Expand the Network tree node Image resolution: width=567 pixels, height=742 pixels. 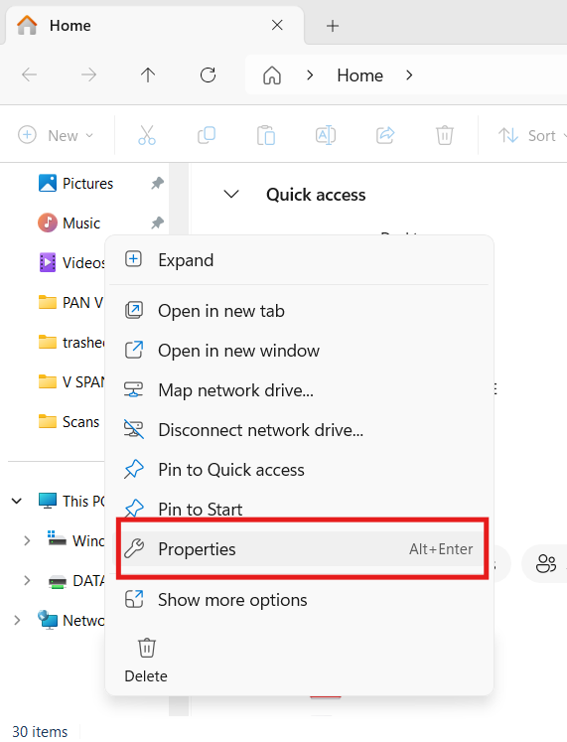[17, 621]
